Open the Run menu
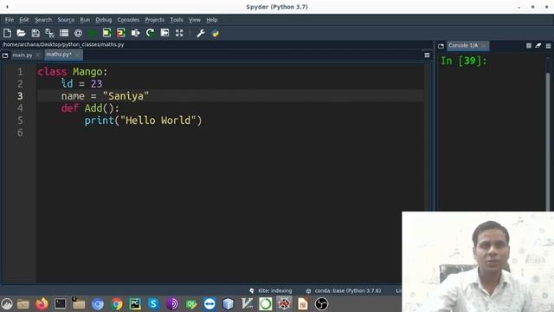 [85, 20]
